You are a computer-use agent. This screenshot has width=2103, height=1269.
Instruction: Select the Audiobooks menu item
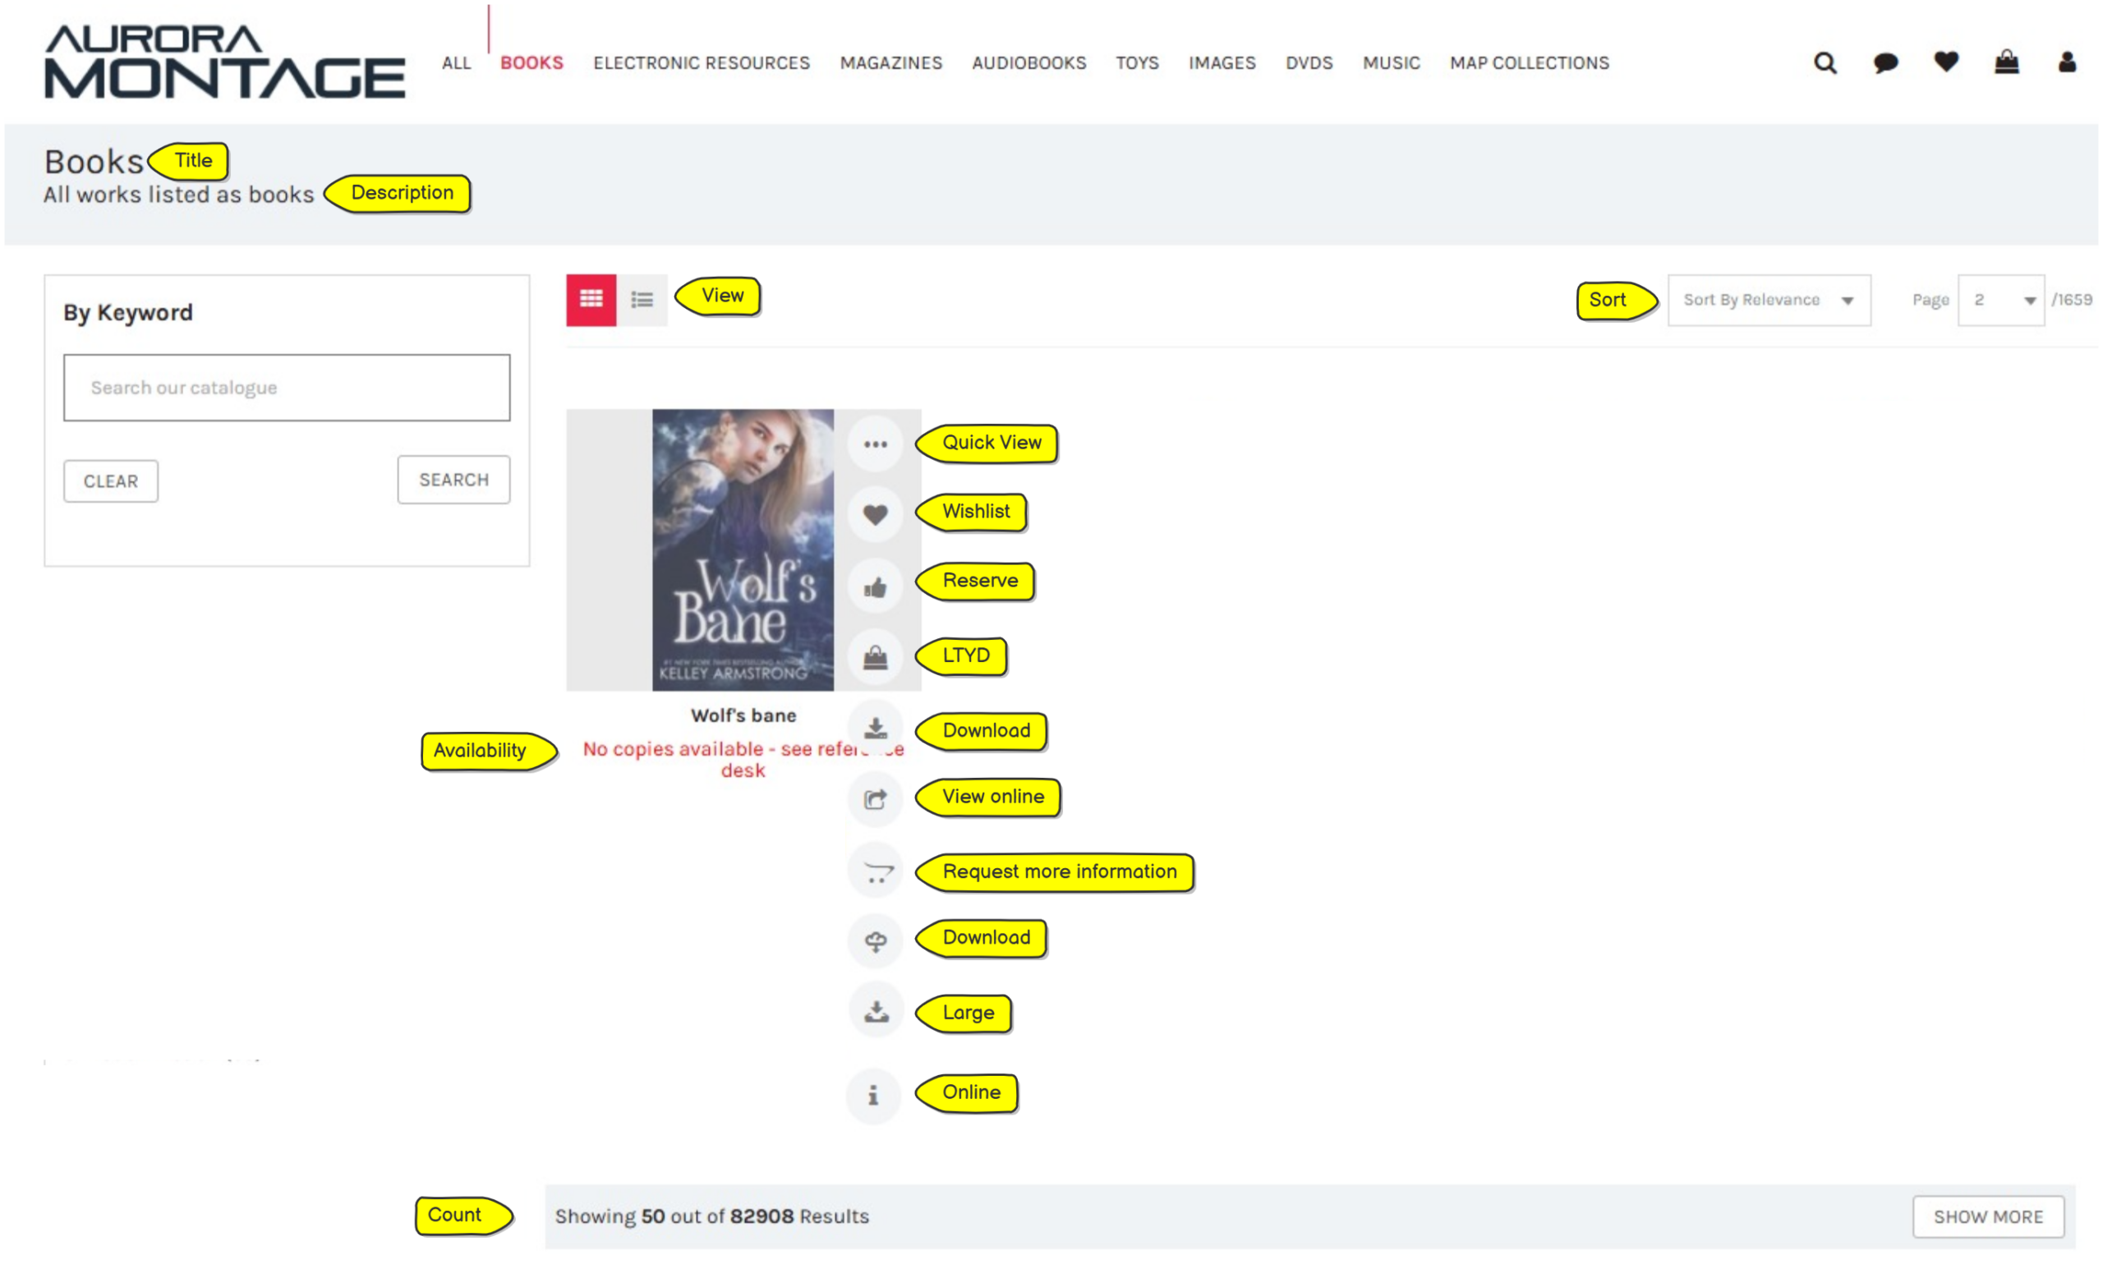tap(1028, 63)
